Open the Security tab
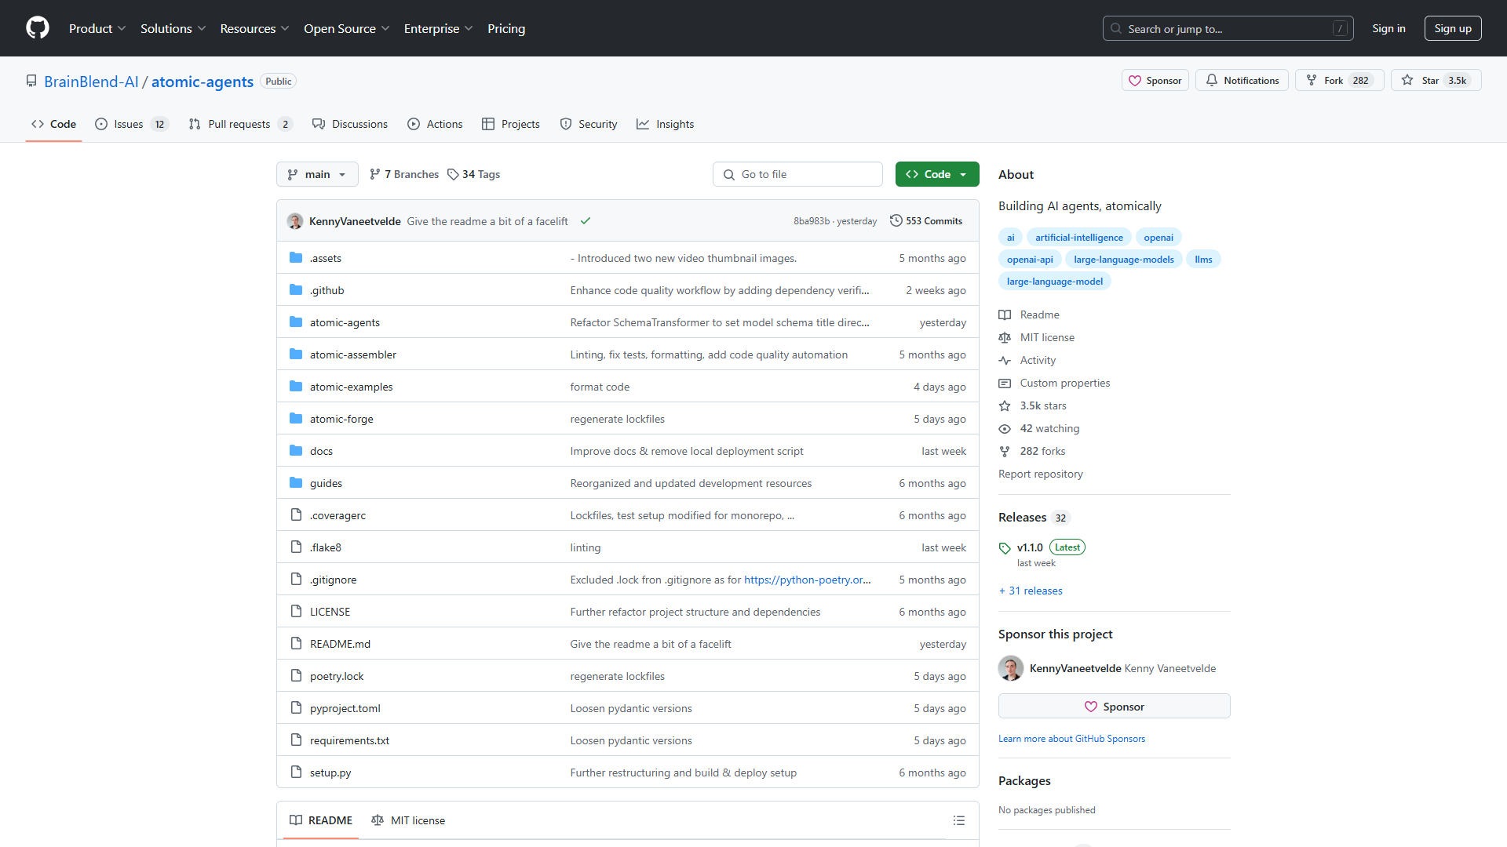 coord(589,124)
